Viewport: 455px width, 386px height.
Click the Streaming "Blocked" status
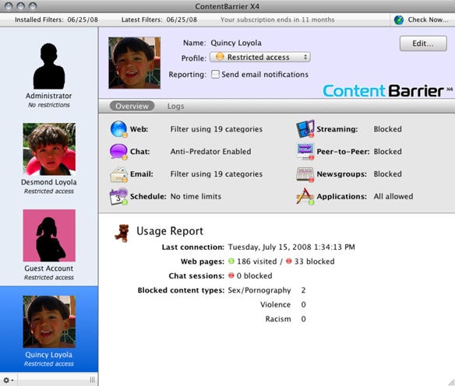pos(387,129)
